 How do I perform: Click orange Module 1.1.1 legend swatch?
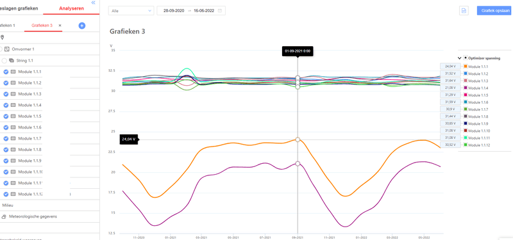[466, 67]
